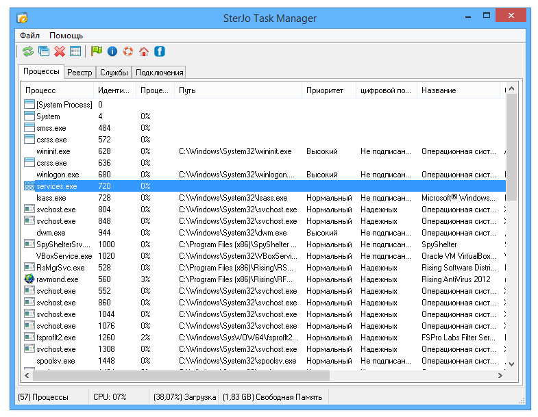Click the red X kill process icon

click(x=60, y=51)
